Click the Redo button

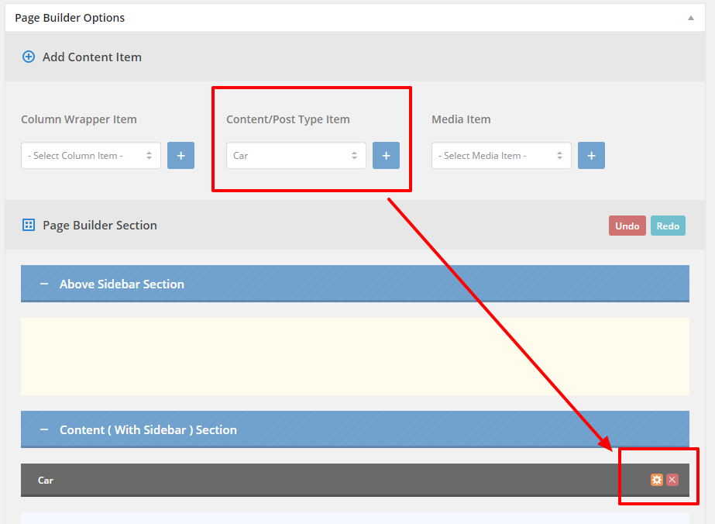(668, 226)
